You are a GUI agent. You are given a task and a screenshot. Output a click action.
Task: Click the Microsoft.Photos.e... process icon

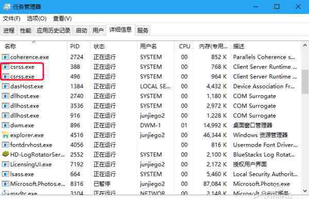point(5,184)
